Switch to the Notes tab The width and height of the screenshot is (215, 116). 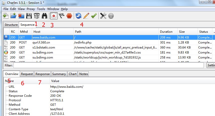click(83, 74)
